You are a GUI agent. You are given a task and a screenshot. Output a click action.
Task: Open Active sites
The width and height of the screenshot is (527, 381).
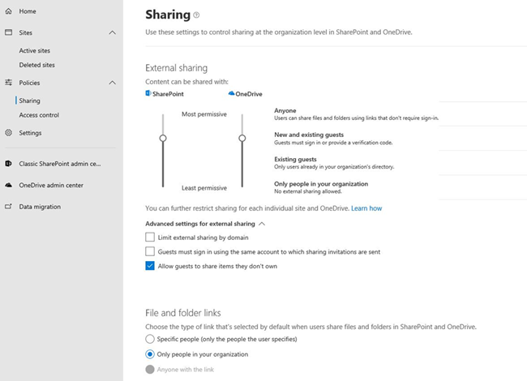(x=35, y=50)
